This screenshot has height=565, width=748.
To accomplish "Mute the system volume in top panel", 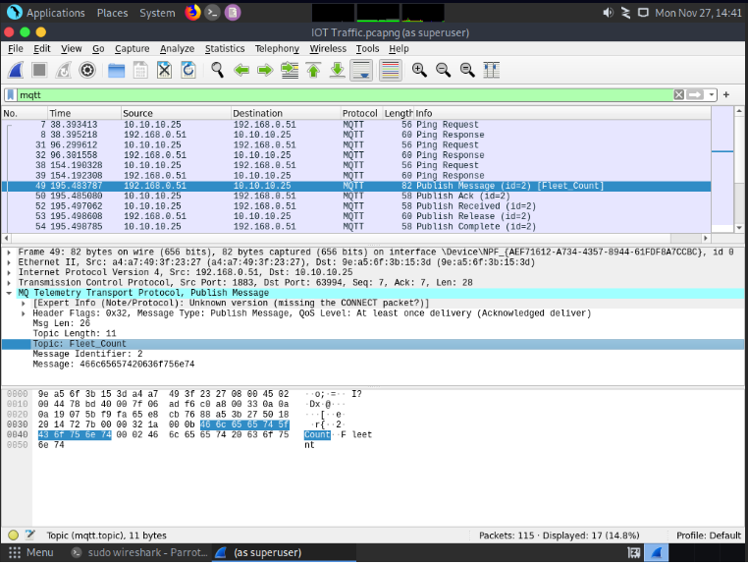I will [608, 13].
